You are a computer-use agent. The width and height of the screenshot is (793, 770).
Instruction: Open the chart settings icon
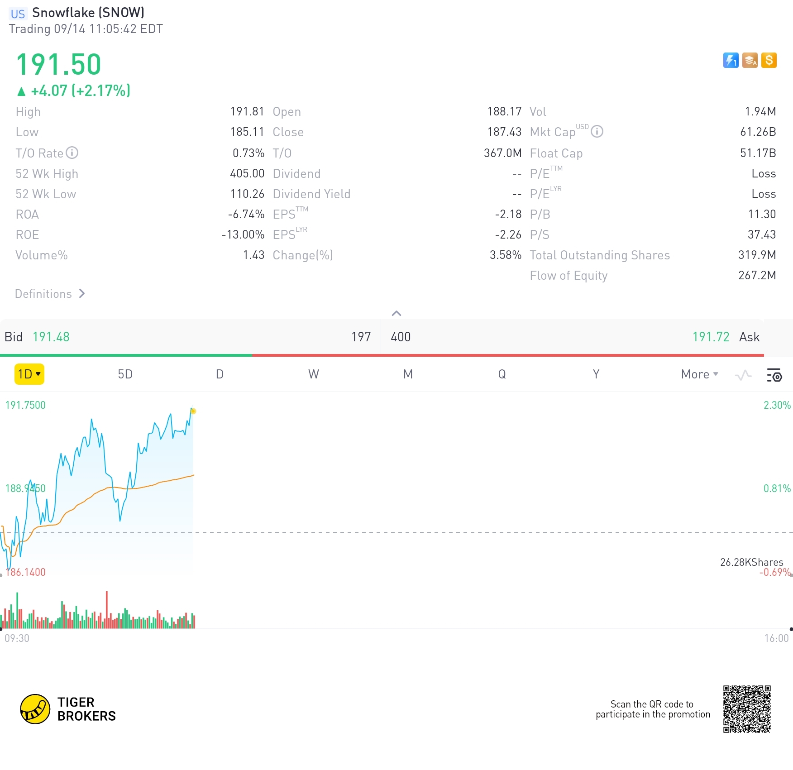tap(774, 375)
